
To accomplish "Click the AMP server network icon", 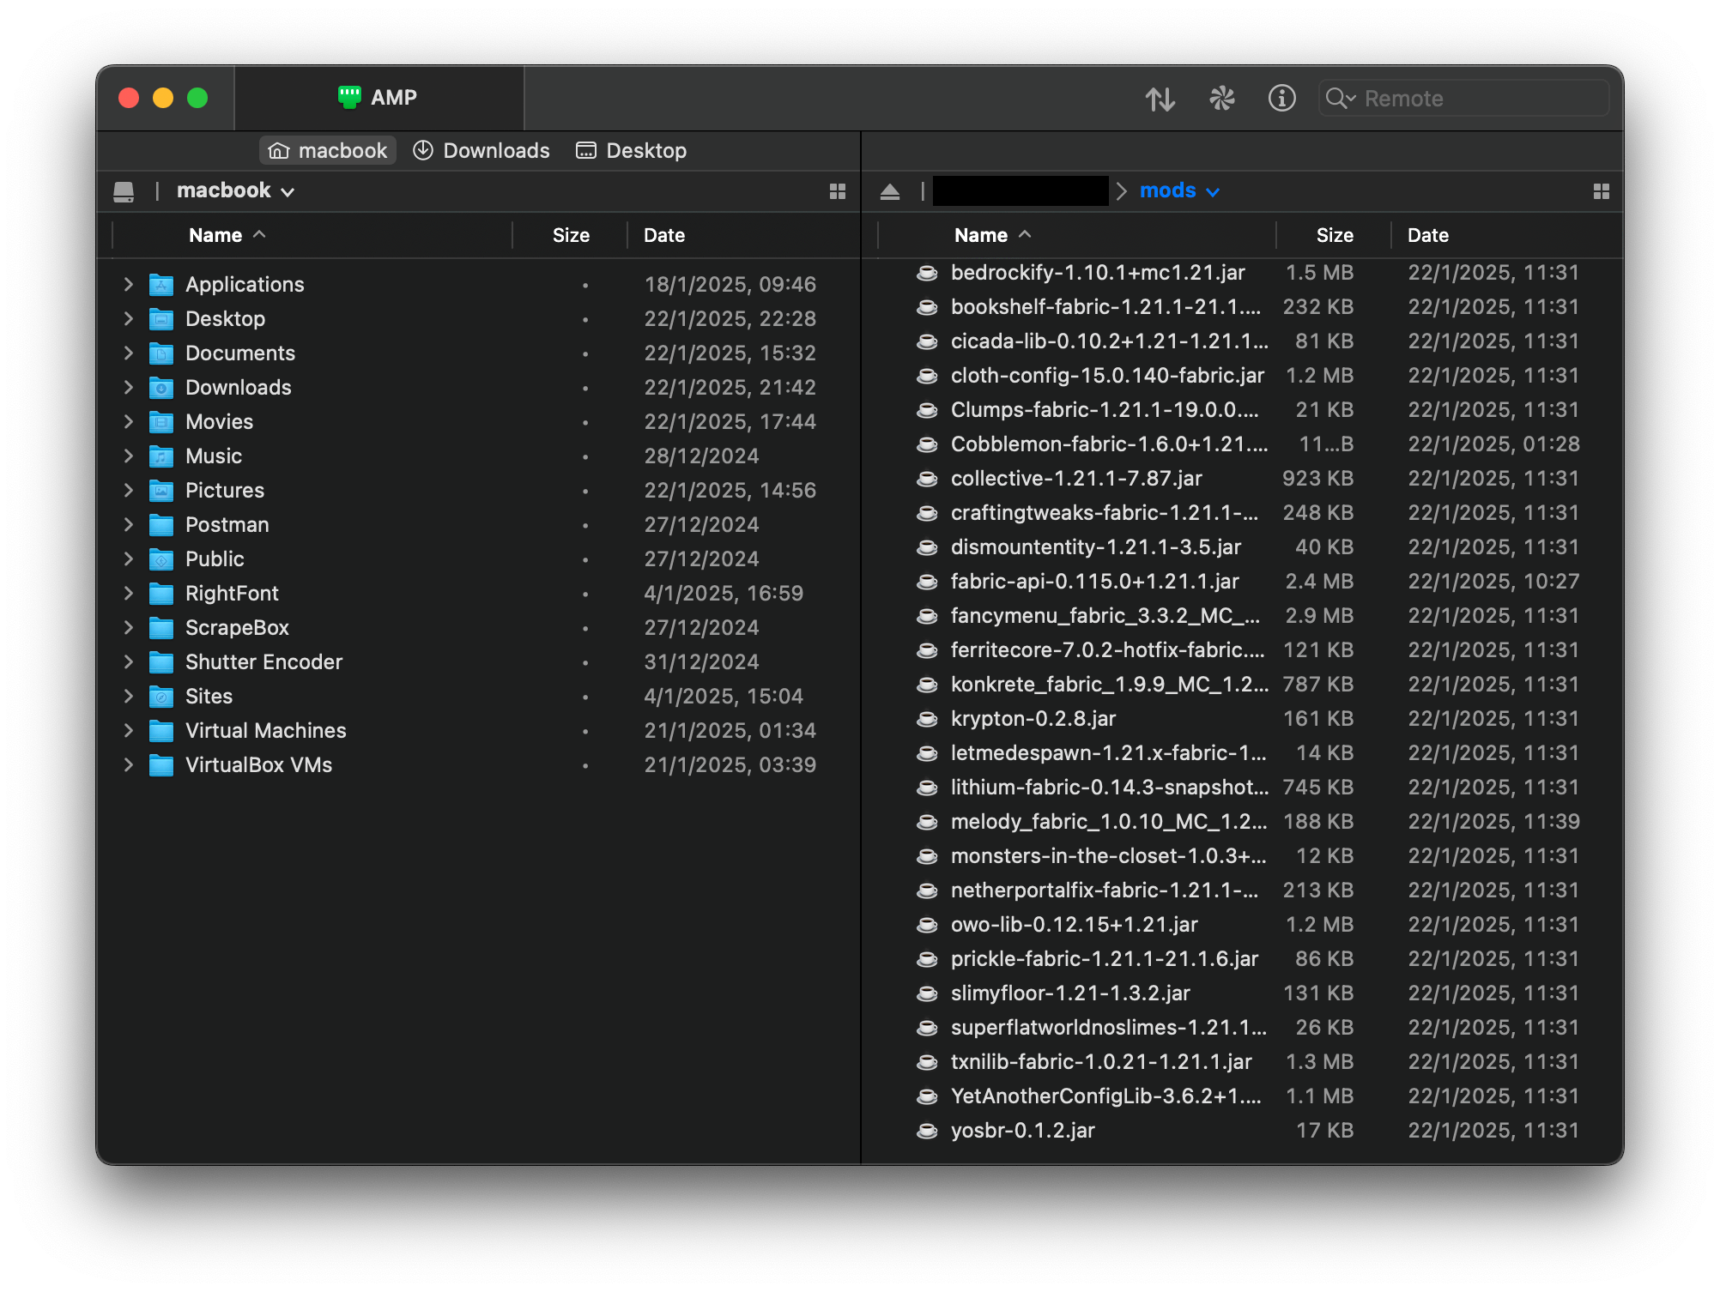I will tap(349, 97).
